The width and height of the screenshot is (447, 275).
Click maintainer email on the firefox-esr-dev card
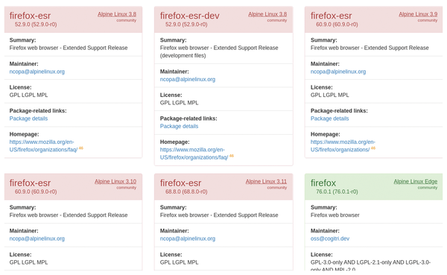(x=188, y=79)
